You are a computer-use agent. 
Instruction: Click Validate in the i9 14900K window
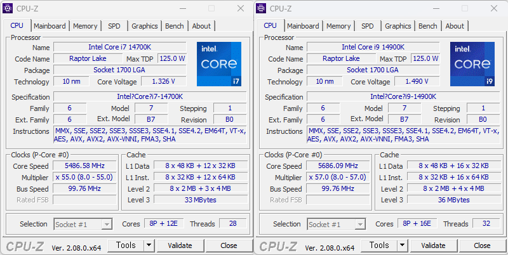(x=433, y=245)
